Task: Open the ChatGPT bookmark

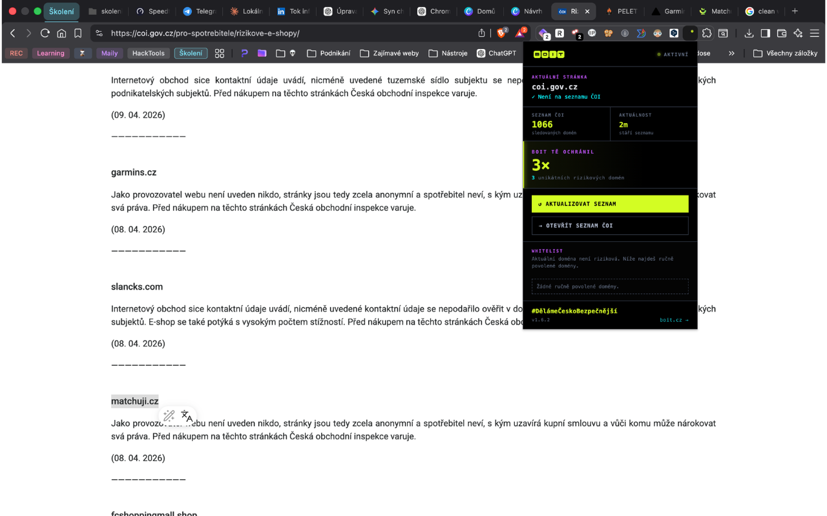Action: coord(496,53)
